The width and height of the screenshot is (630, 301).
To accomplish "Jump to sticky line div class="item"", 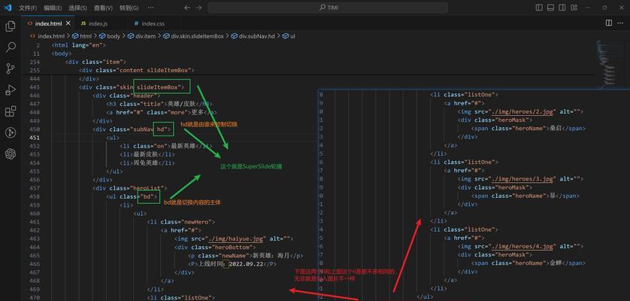I will [x=96, y=62].
